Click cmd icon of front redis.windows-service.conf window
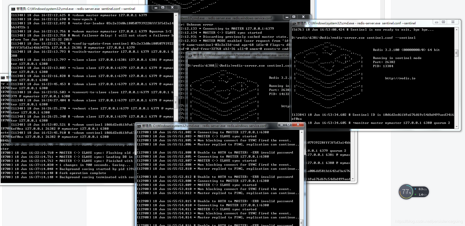This screenshot has width=465, height=226. [139, 126]
